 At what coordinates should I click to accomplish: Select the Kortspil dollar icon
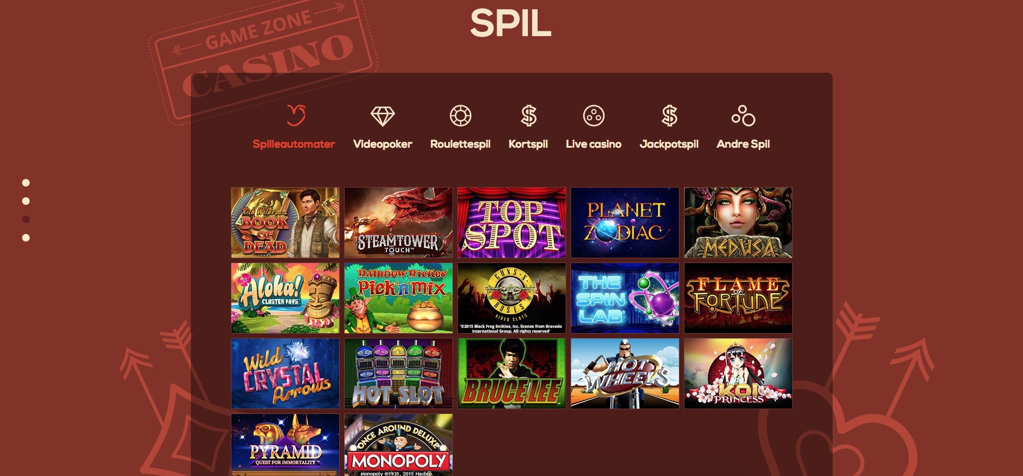tap(528, 115)
